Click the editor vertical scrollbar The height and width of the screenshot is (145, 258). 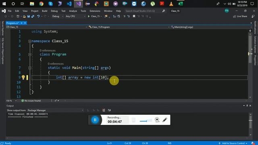click(250, 49)
